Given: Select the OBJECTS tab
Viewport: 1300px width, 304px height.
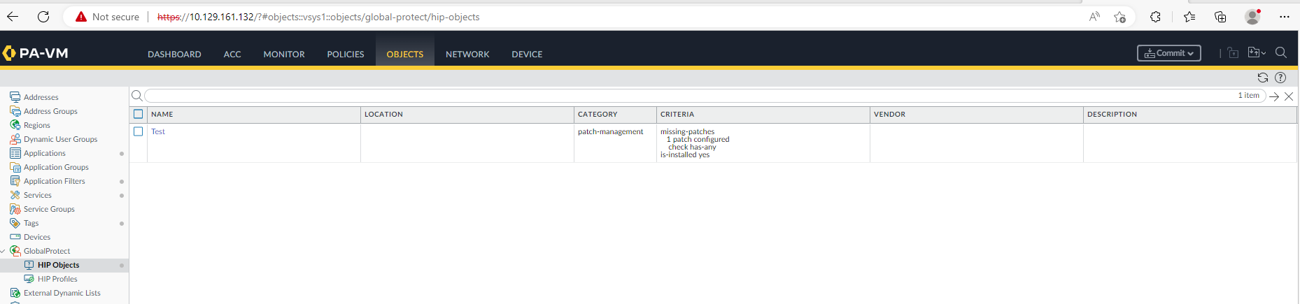Looking at the screenshot, I should tap(405, 54).
